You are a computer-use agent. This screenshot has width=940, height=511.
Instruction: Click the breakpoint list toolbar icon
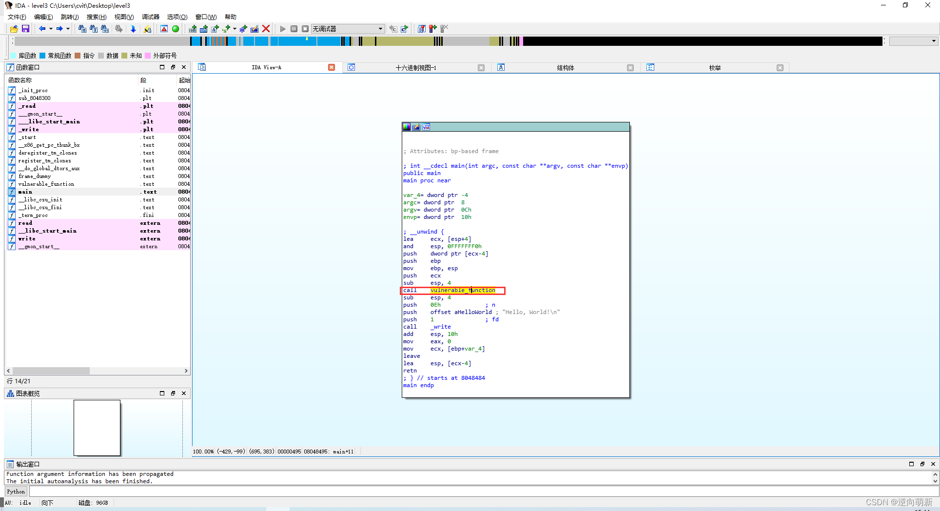click(x=422, y=29)
